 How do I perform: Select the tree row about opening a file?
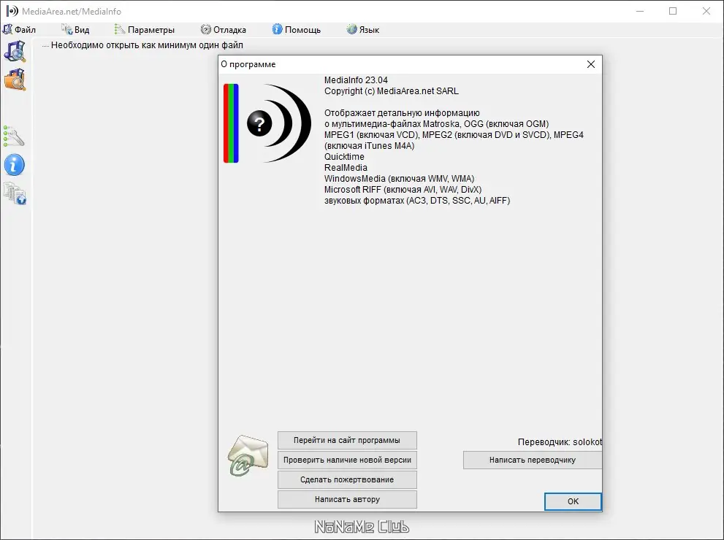coord(147,45)
